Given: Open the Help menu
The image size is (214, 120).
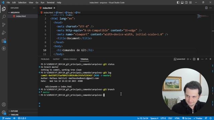Looking at the screenshot, I should (x=59, y=3).
